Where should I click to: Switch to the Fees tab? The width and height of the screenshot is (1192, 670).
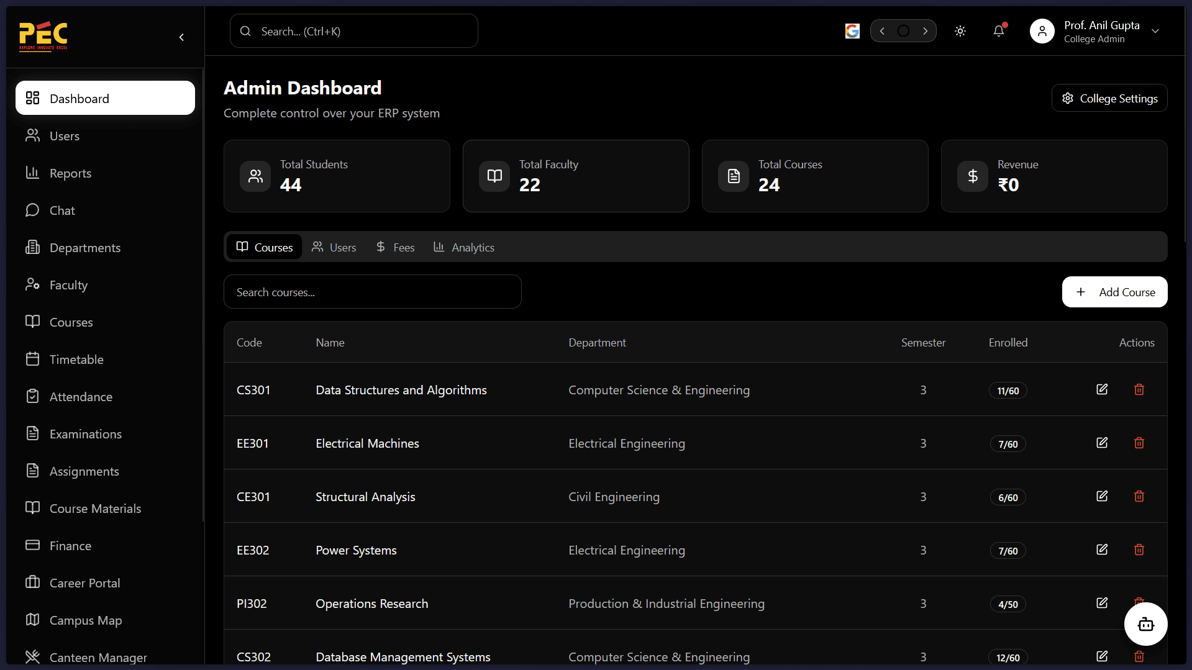(395, 247)
